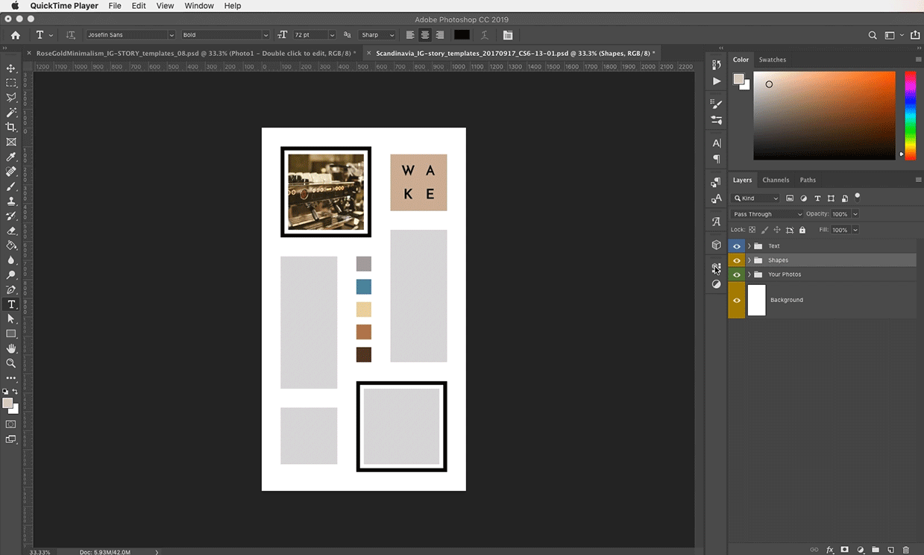Image resolution: width=924 pixels, height=555 pixels.
Task: Open the Character and Paragraph panels toggle
Action: pos(508,35)
